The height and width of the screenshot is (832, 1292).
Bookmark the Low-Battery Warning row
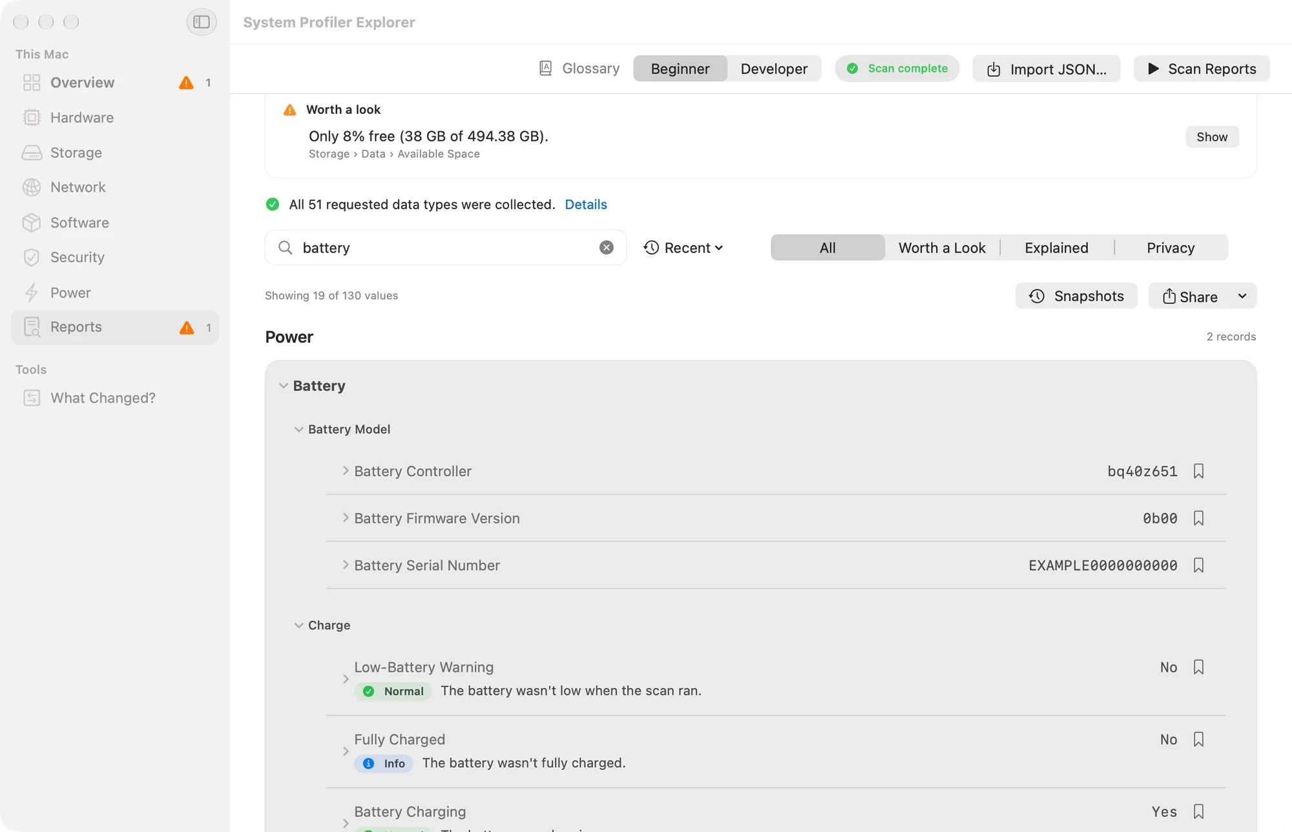[1198, 667]
